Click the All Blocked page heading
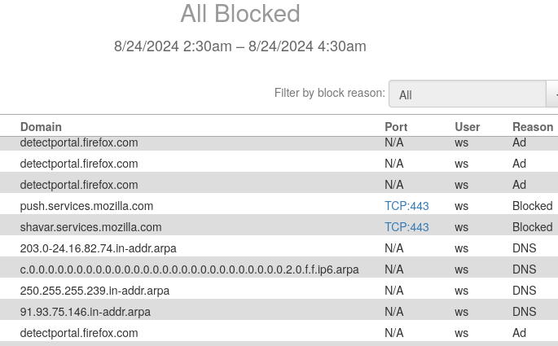Viewport: 558px width, 346px height. [240, 14]
